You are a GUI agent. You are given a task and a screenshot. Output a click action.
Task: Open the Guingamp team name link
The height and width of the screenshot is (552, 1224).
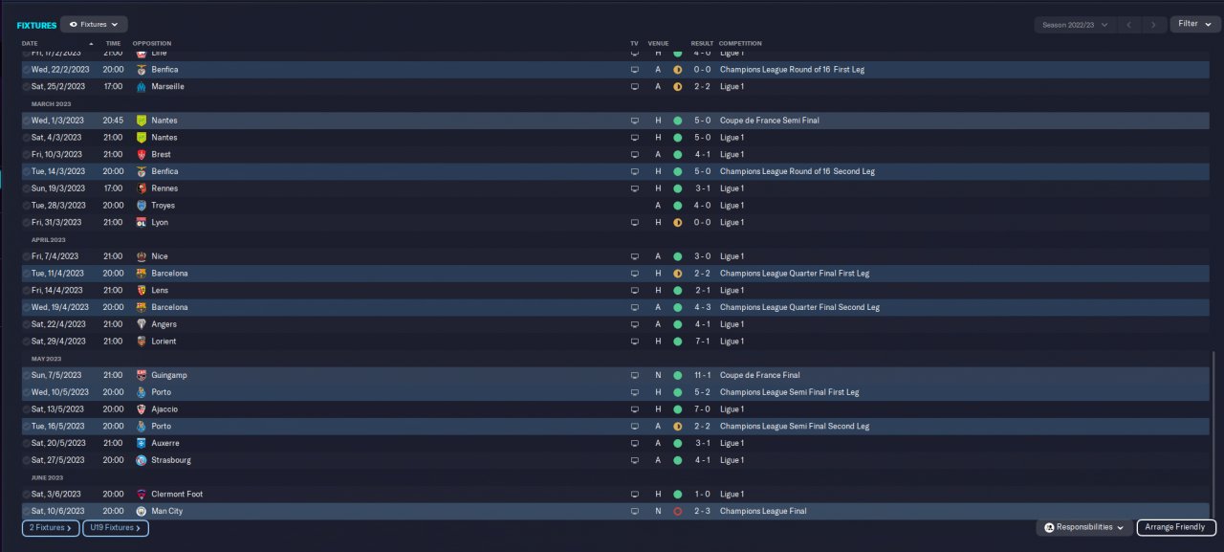tap(168, 376)
